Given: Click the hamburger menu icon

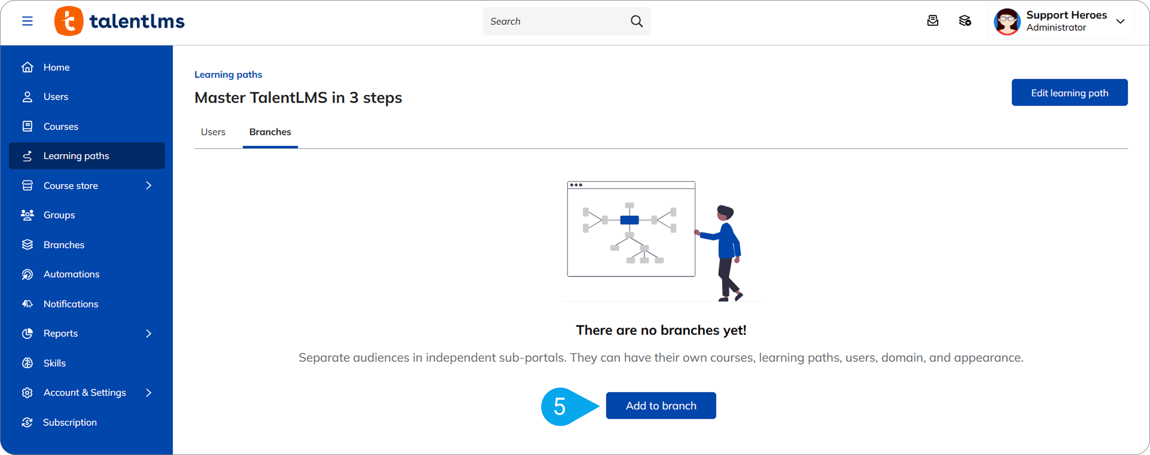Looking at the screenshot, I should pyautogui.click(x=27, y=21).
